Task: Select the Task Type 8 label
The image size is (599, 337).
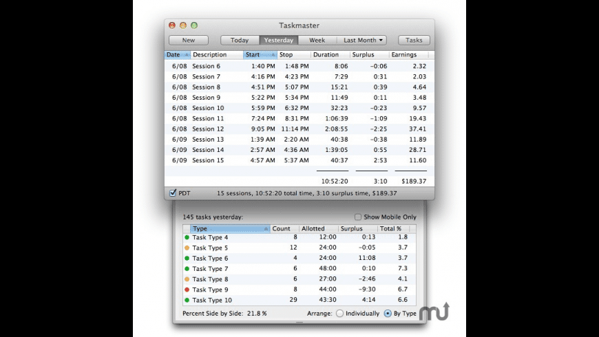Action: point(210,279)
